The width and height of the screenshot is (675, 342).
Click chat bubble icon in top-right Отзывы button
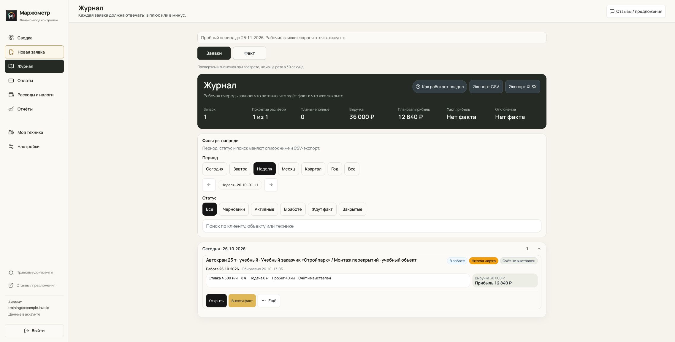(x=612, y=11)
